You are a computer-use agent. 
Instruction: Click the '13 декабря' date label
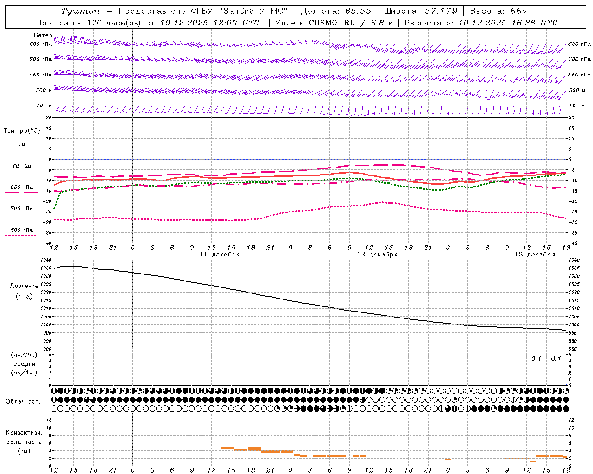coord(535,255)
